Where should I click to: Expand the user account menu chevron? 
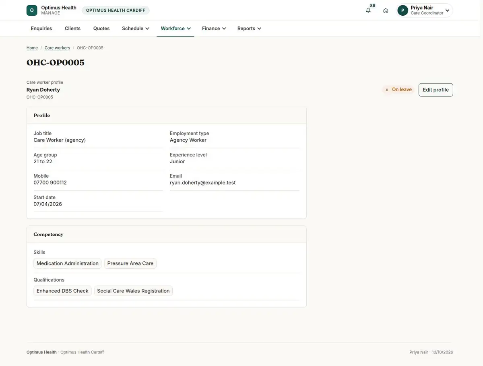447,10
